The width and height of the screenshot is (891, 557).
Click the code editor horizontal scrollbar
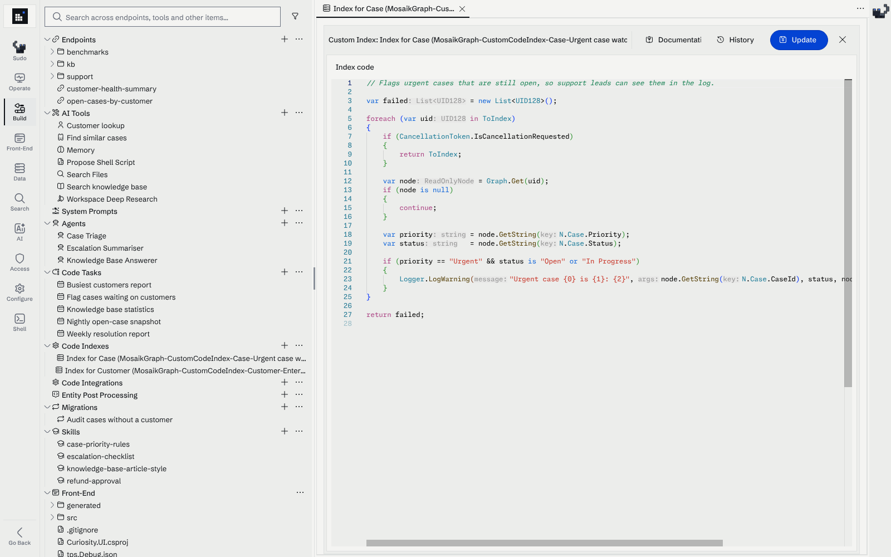(544, 543)
